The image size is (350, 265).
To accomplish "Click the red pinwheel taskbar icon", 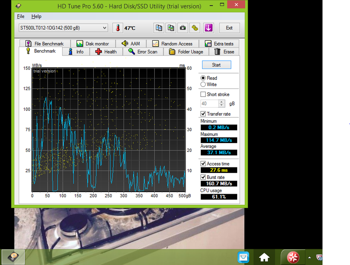I will point(293,257).
